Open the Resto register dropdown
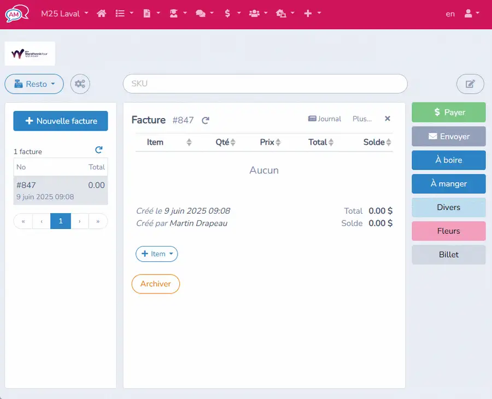Image resolution: width=492 pixels, height=399 pixels. [x=34, y=84]
